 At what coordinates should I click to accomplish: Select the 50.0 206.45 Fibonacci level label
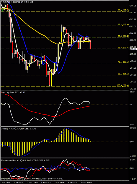click(123, 37)
